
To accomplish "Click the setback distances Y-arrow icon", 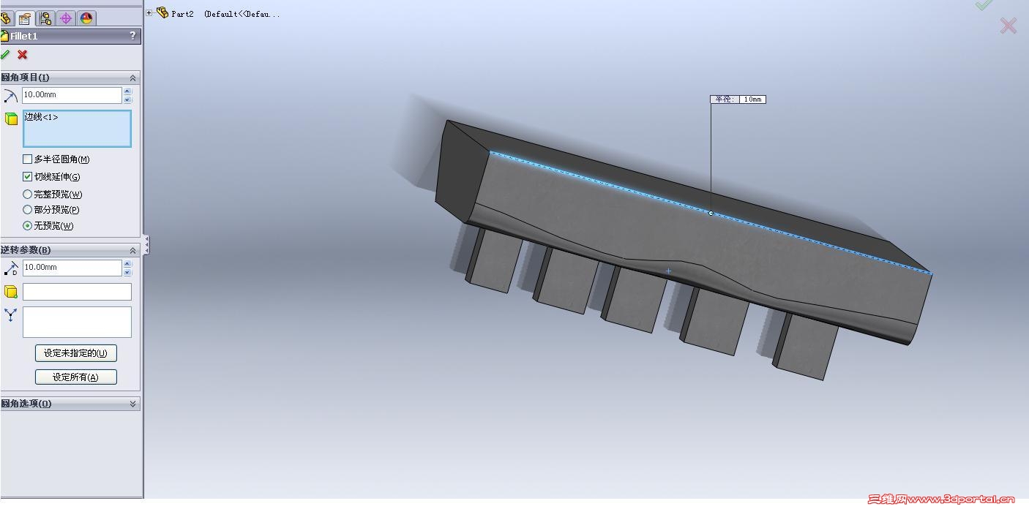I will pos(10,315).
